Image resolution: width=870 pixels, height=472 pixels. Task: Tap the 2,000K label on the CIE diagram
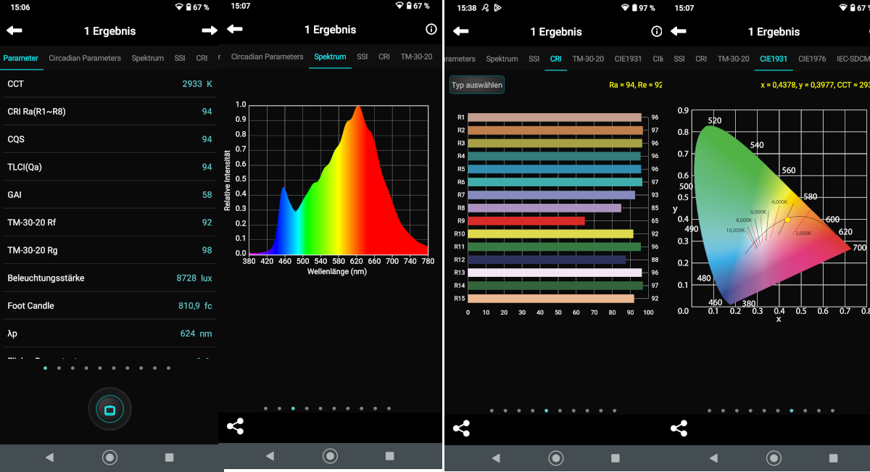(x=803, y=233)
